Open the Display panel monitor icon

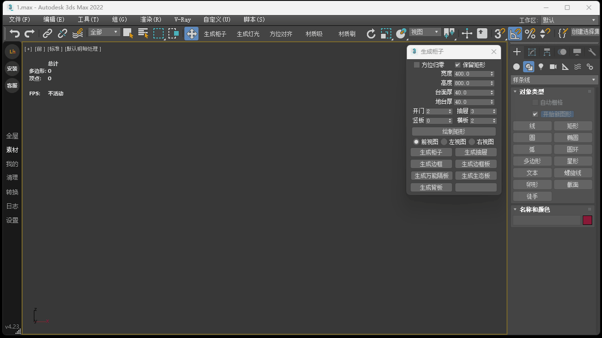[x=577, y=52]
